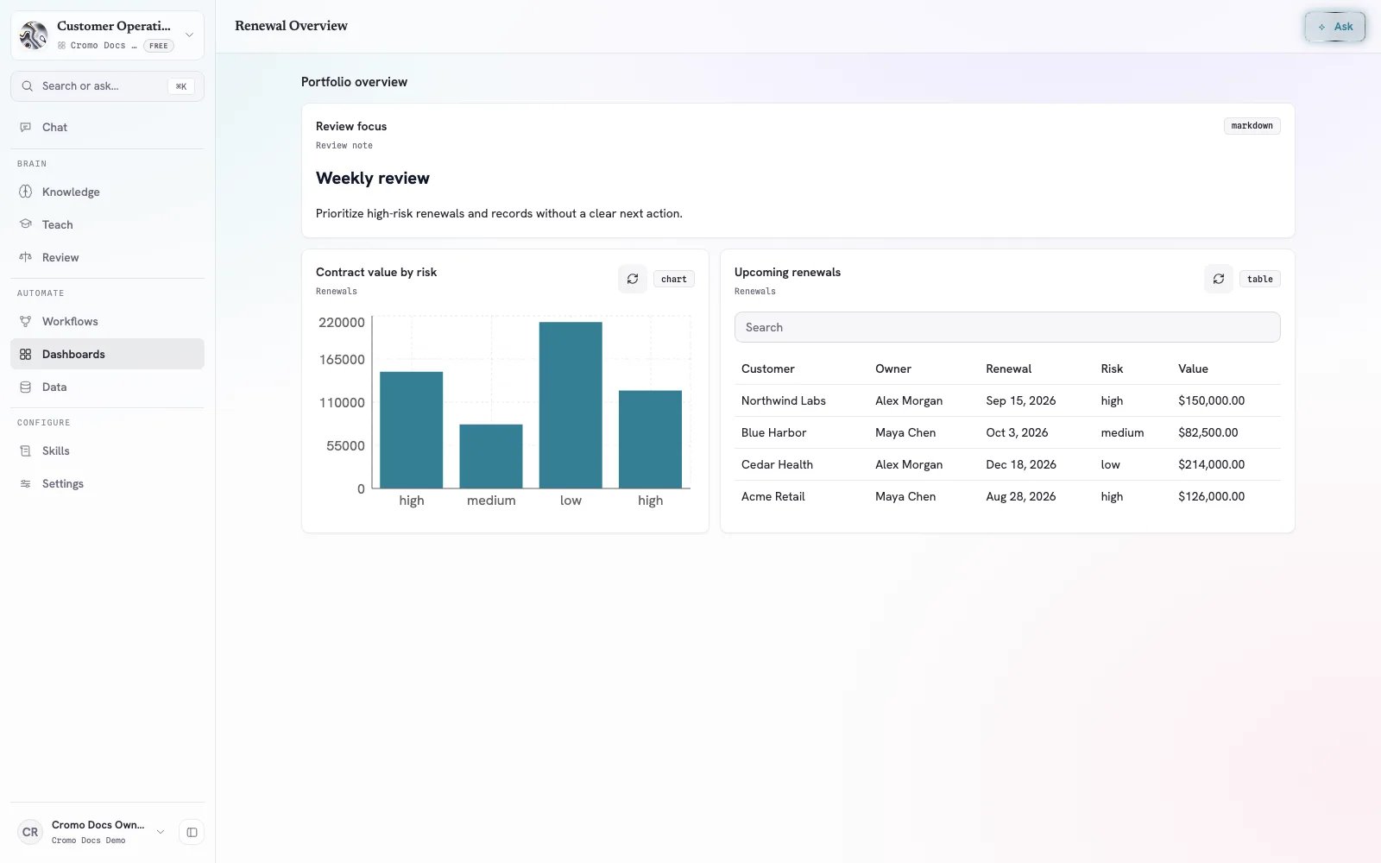Click the Value column header

coord(1193,369)
